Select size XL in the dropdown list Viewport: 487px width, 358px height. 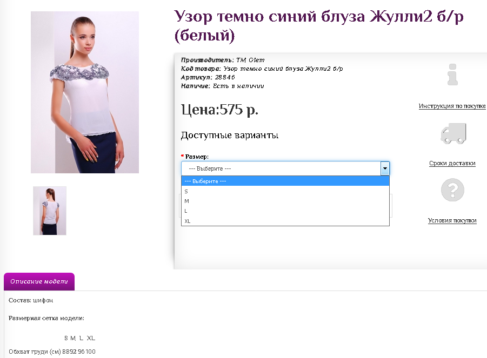click(285, 221)
